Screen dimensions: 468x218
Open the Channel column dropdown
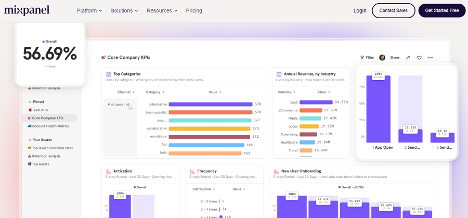pos(126,92)
